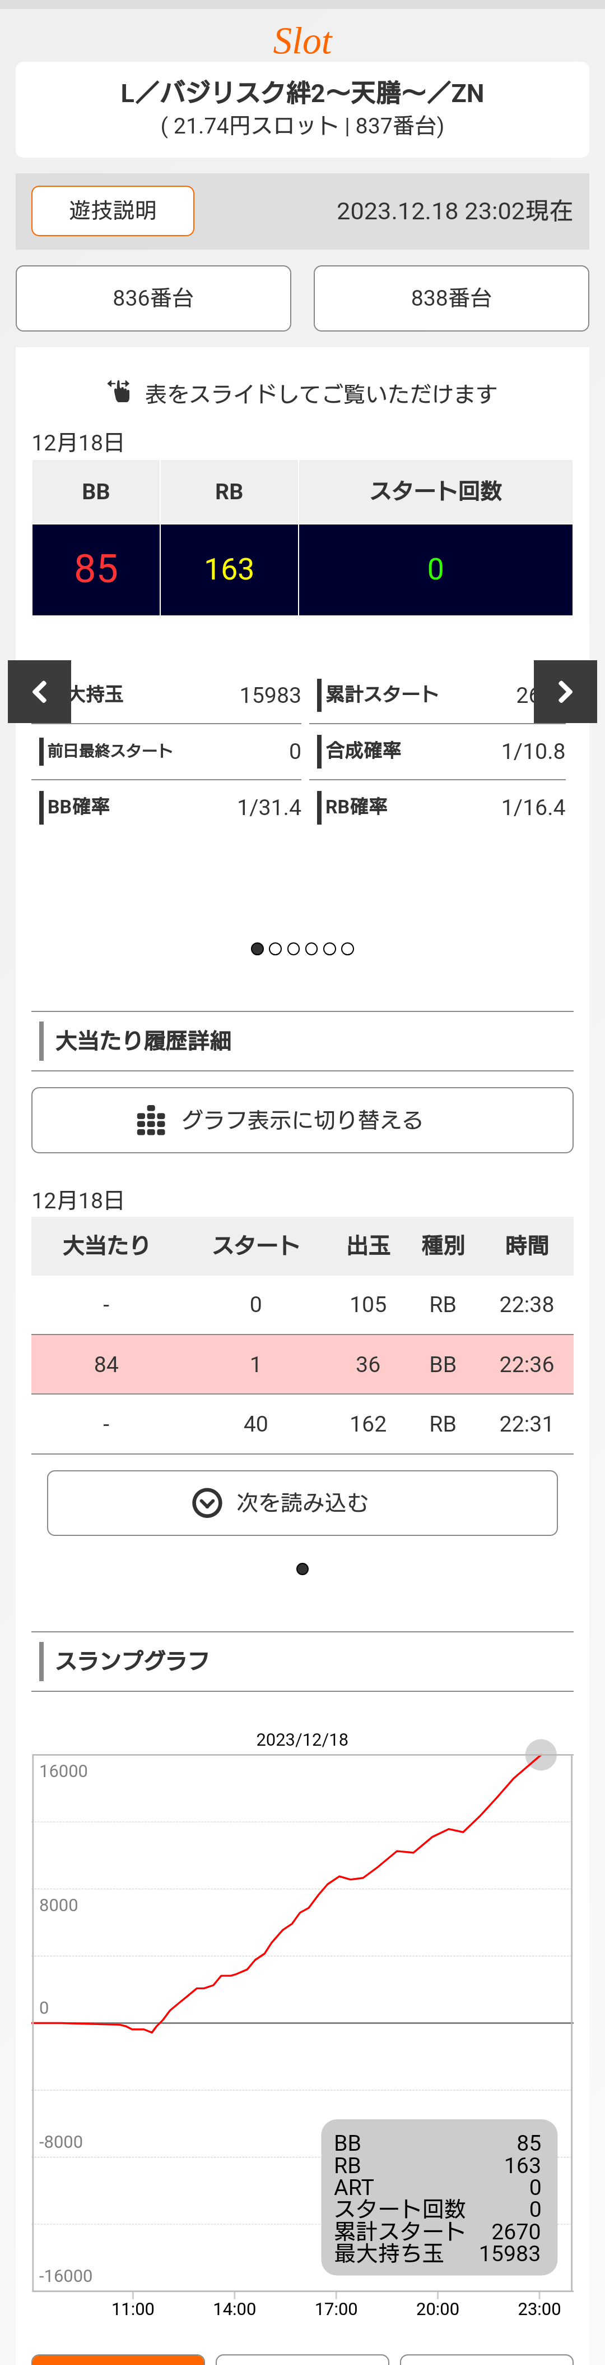The height and width of the screenshot is (2365, 605).
Task: Click the right arrow carousel icon
Action: (x=566, y=691)
